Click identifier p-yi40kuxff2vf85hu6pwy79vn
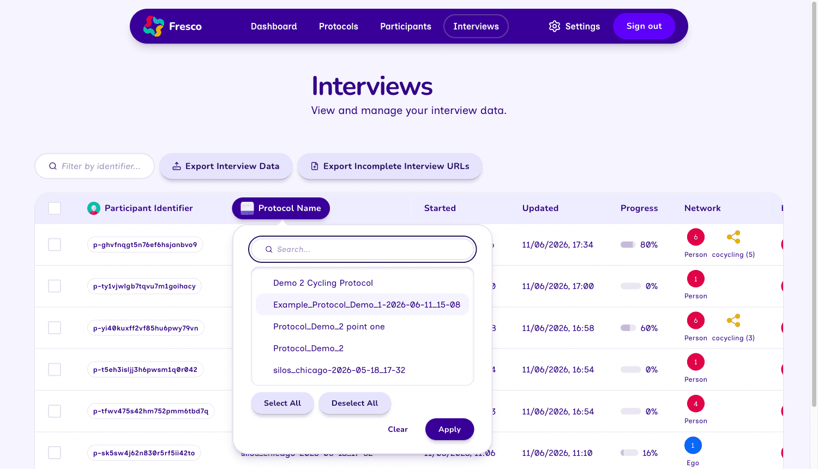 point(146,328)
